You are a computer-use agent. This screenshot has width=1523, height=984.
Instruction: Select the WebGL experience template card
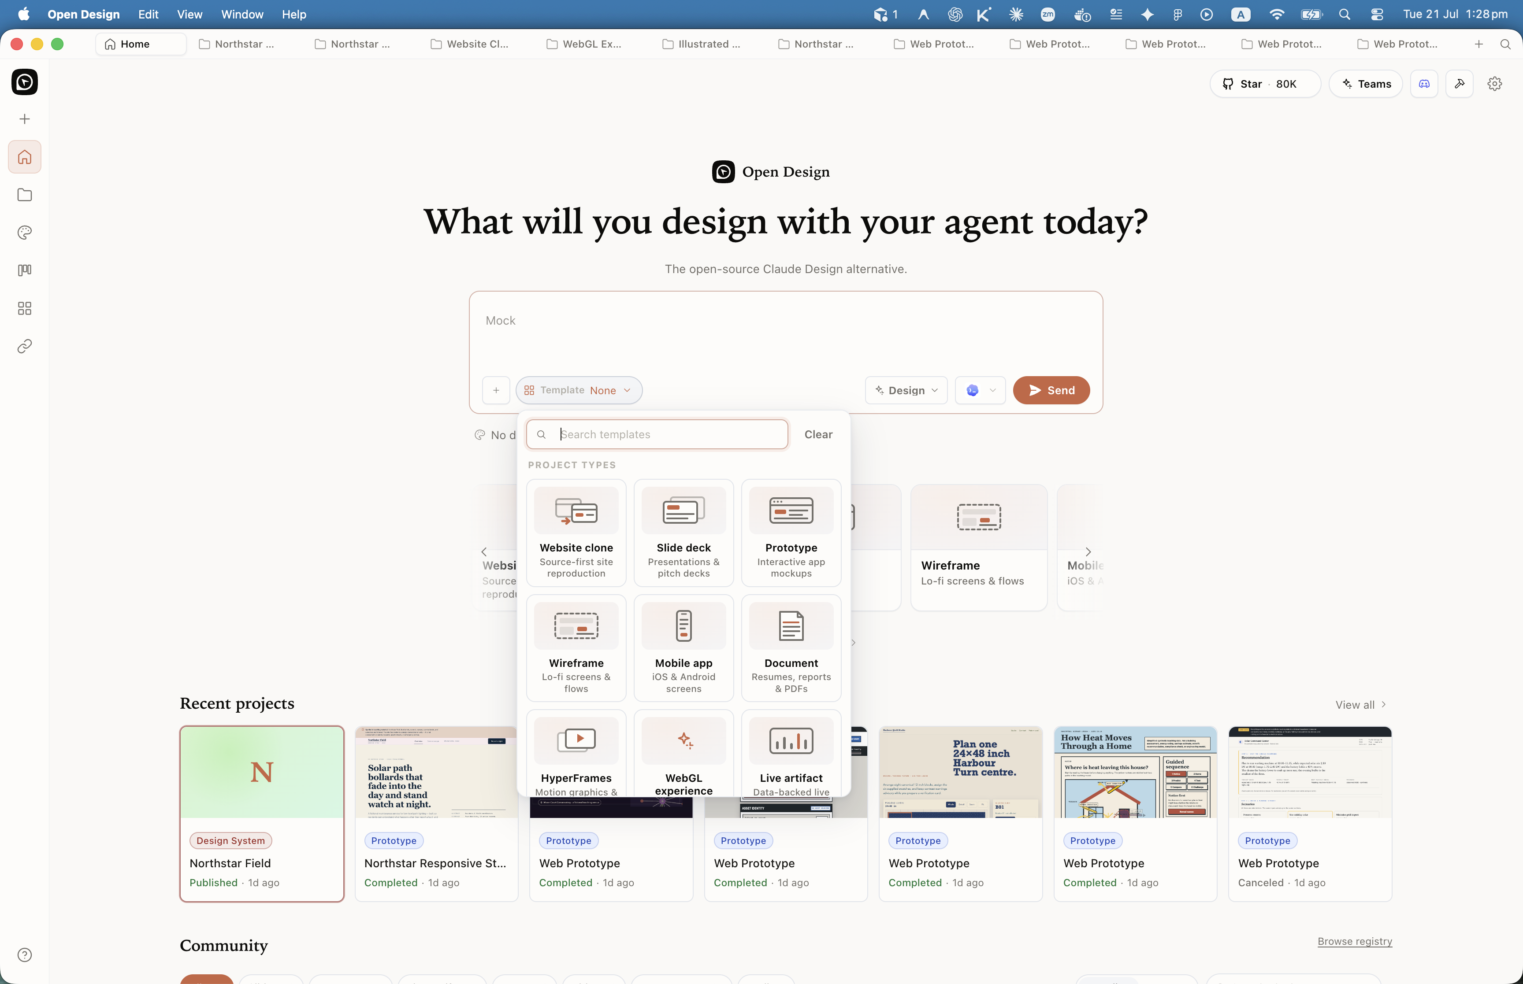point(684,753)
